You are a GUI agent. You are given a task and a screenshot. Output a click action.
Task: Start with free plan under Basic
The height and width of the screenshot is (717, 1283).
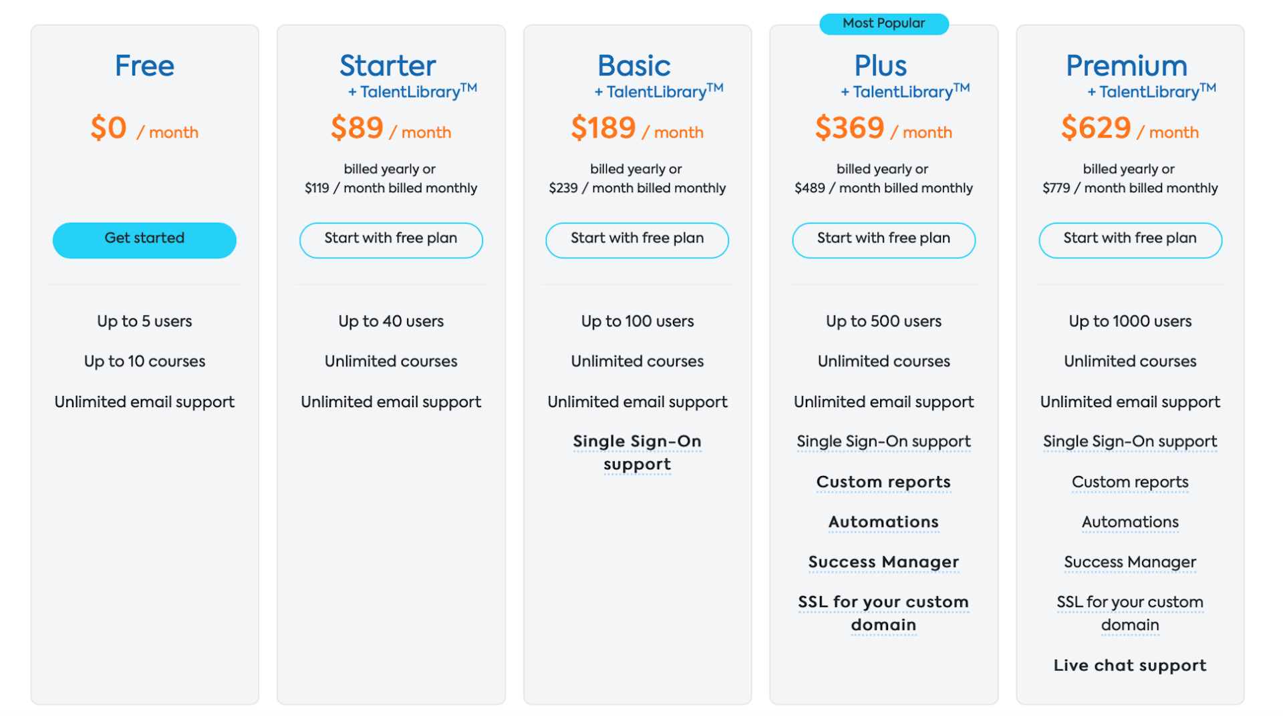point(637,240)
